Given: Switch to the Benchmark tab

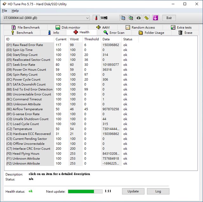Looking at the screenshot, I should pos(22,33).
